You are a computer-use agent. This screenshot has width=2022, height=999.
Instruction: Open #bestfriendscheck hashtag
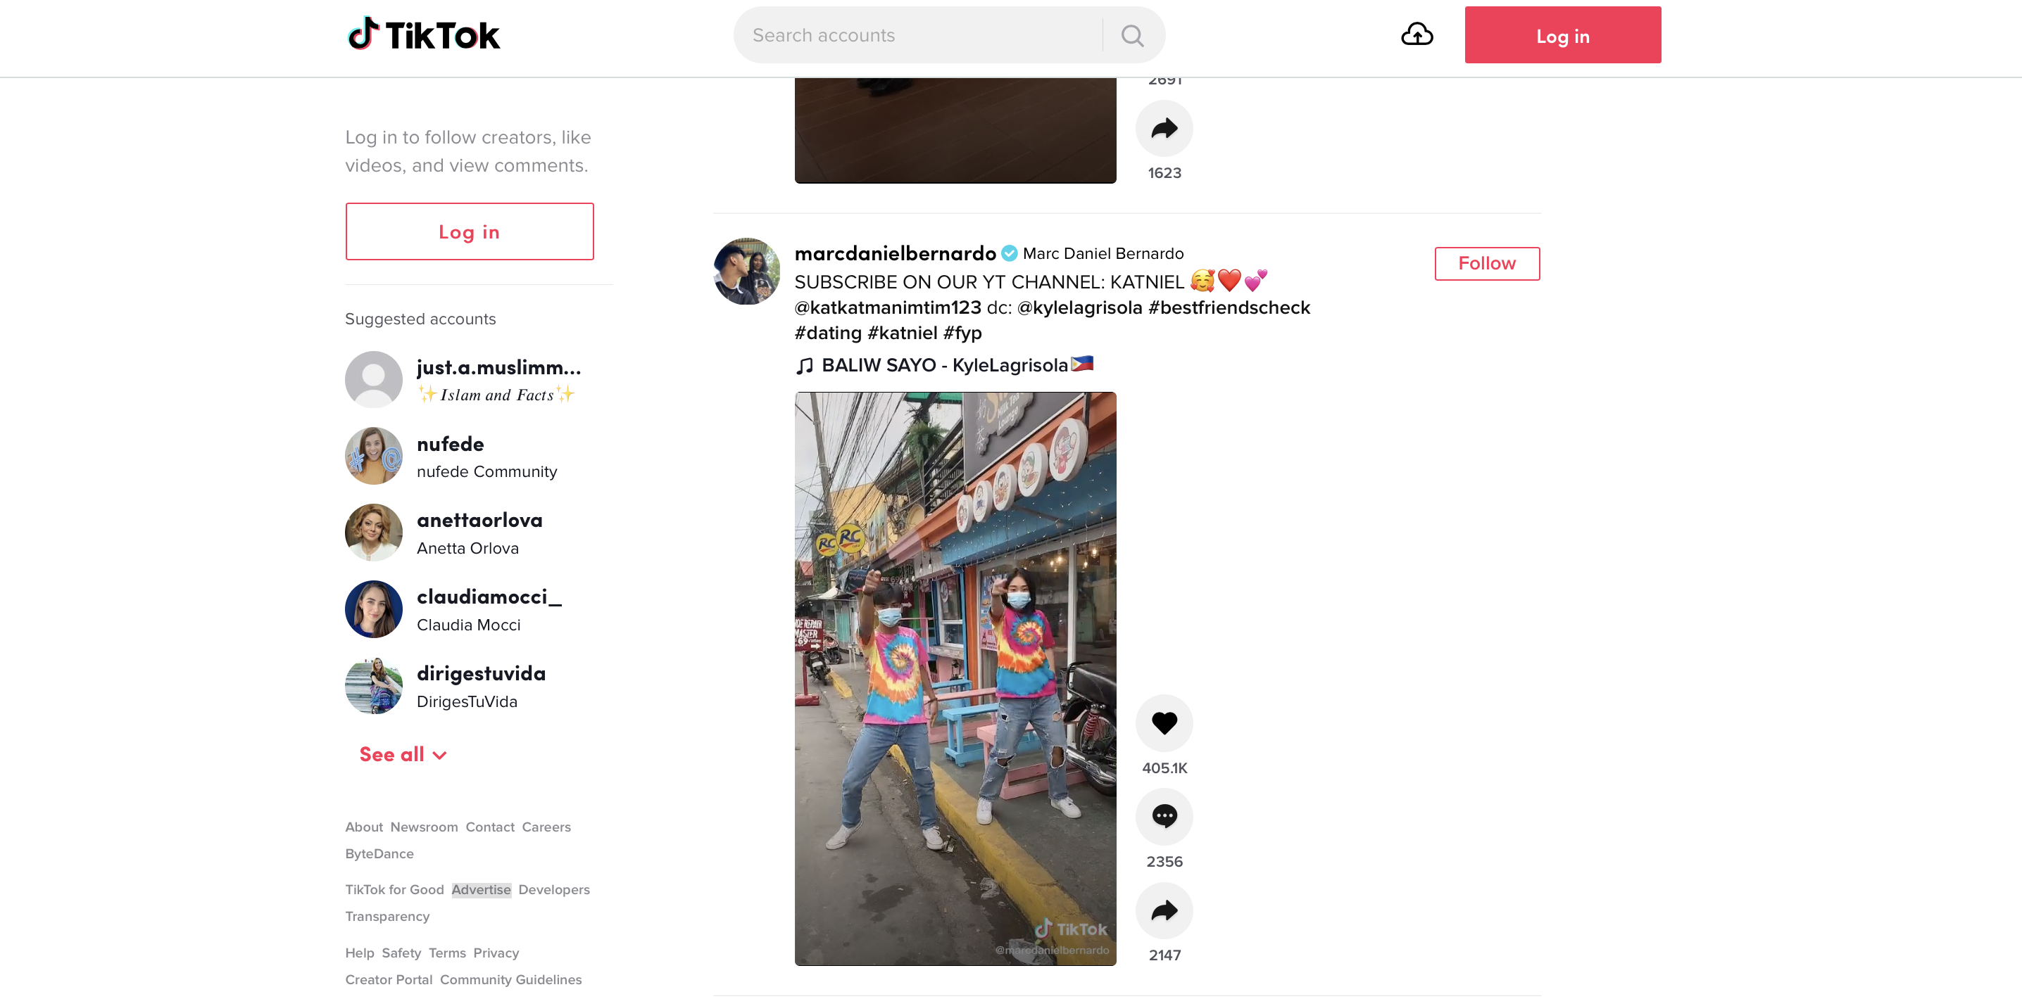coord(1229,307)
